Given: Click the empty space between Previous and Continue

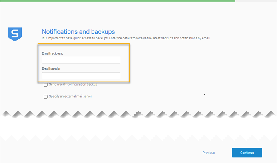Looking at the screenshot, I should tap(223, 153).
